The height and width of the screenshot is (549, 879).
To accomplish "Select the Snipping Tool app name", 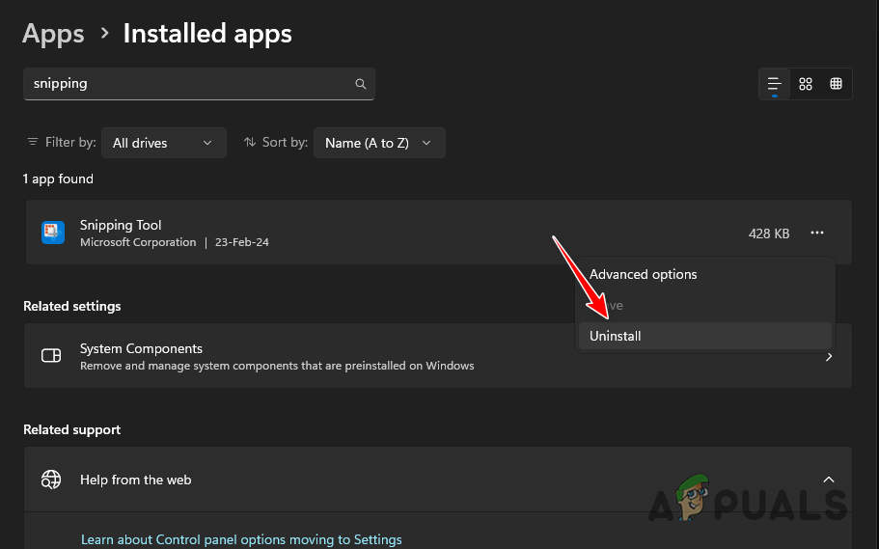I will 121,225.
